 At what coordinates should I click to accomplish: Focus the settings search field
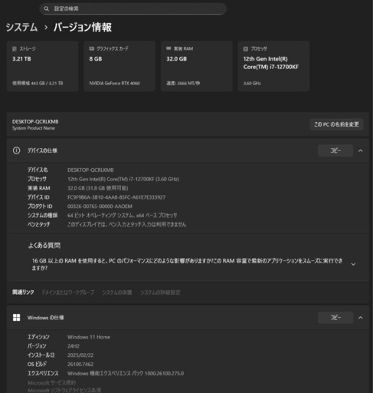pos(133,8)
